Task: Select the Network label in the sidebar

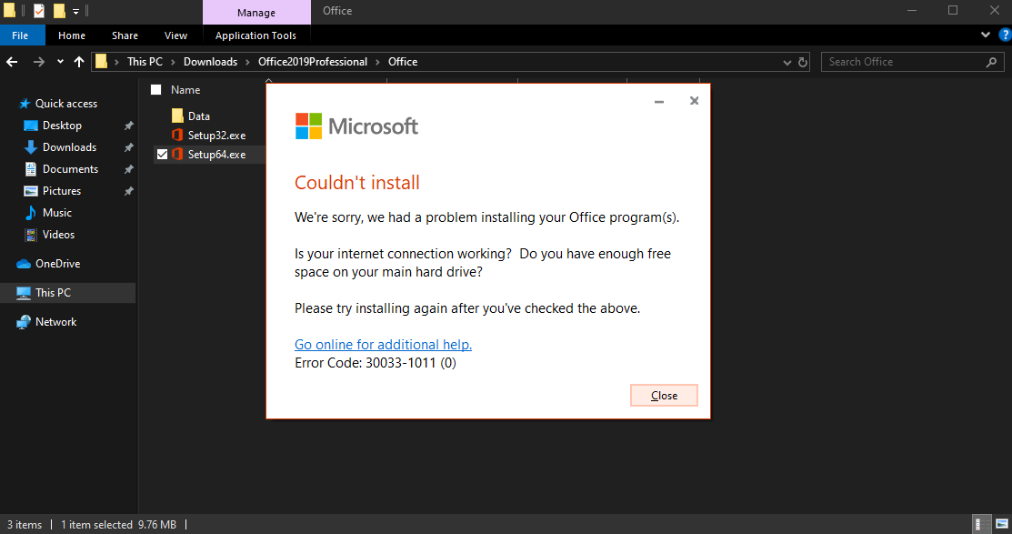Action: 55,321
